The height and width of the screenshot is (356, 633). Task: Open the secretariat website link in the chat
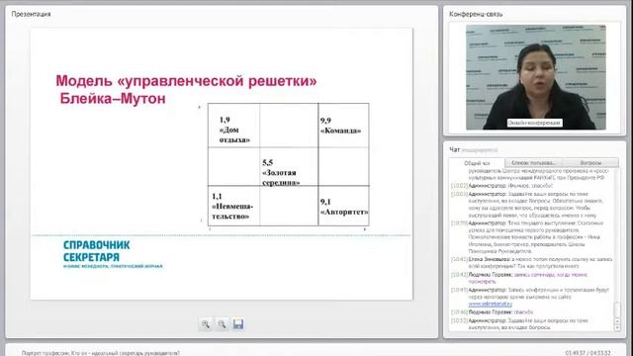[491, 305]
